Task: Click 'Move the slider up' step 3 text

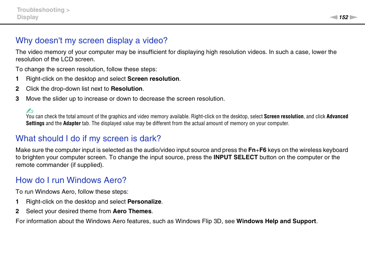Action: (x=125, y=99)
